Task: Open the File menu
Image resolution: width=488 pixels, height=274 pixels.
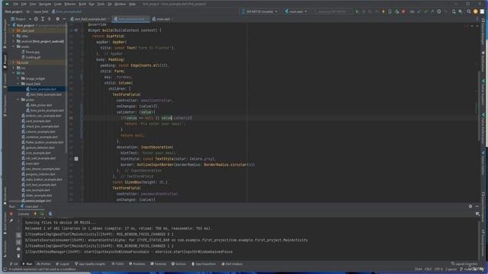Action: (x=15, y=4)
